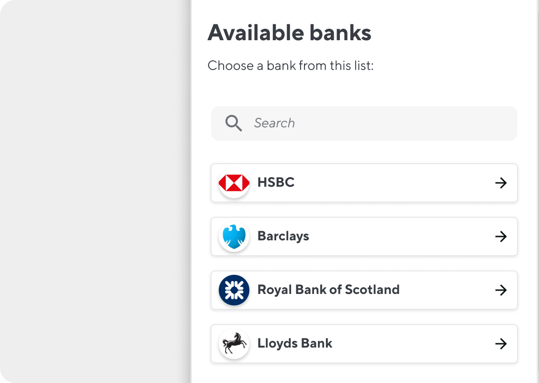Select the Lloyds Bank name text

(294, 343)
